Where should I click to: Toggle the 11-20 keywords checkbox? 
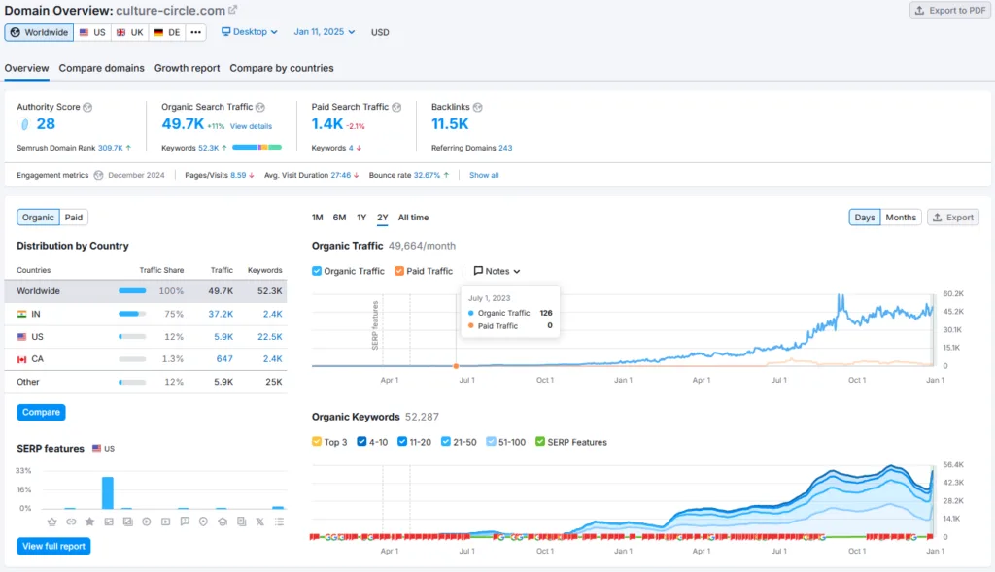tap(402, 441)
